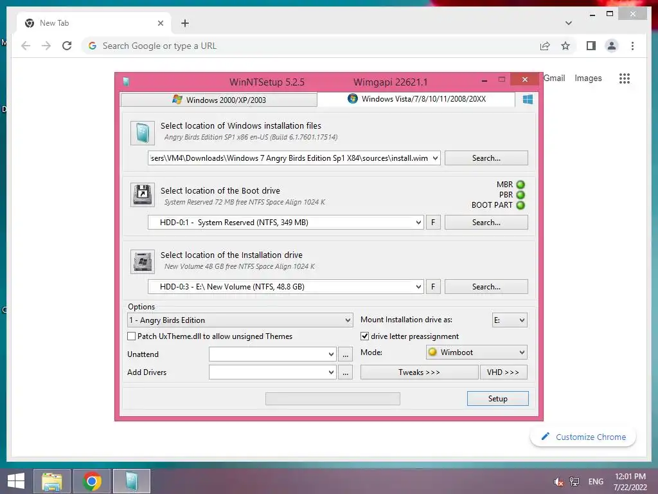
Task: Click Search for the Boot drive
Action: 486,222
